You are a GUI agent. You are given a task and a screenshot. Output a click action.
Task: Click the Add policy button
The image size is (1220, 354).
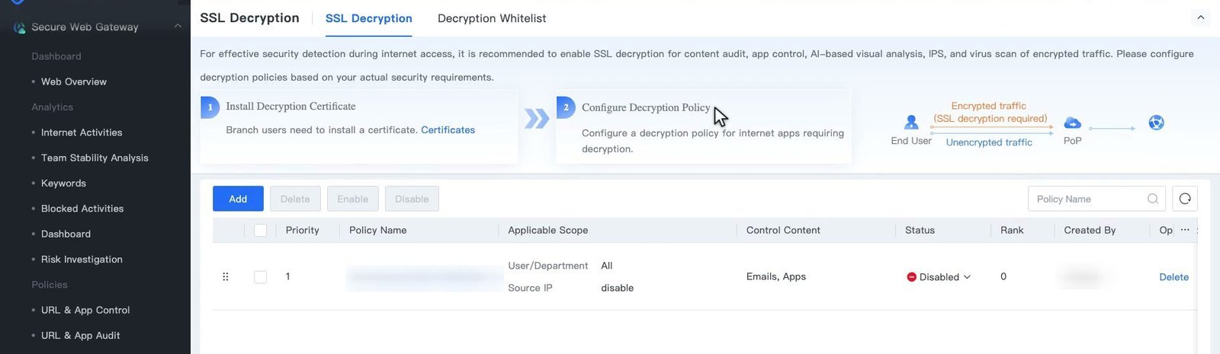click(x=238, y=199)
